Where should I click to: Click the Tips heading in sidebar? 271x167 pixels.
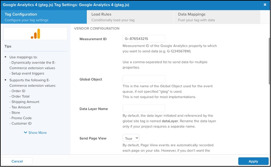click(8, 46)
